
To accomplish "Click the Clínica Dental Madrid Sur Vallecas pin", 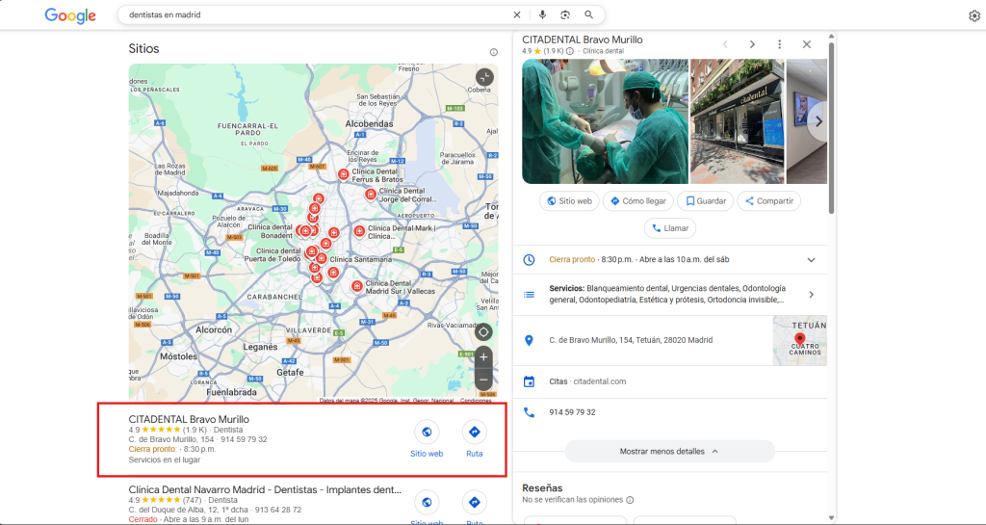I will (x=356, y=286).
